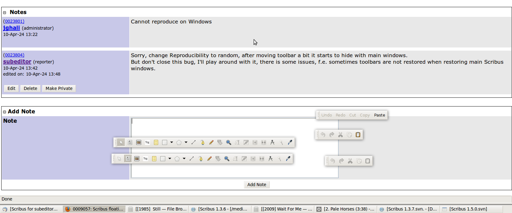Click the TeX render frame icon in the lower tools toolbar
The height and width of the screenshot is (213, 512).
pyautogui.click(x=146, y=159)
